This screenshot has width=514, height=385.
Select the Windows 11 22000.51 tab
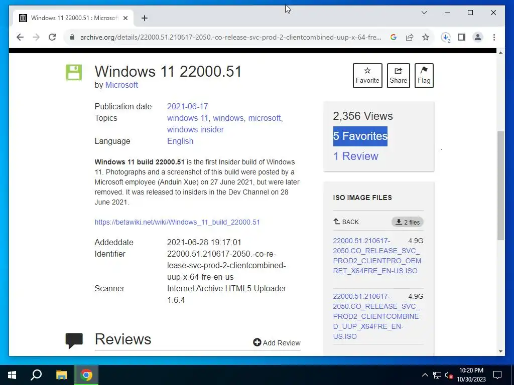click(73, 18)
